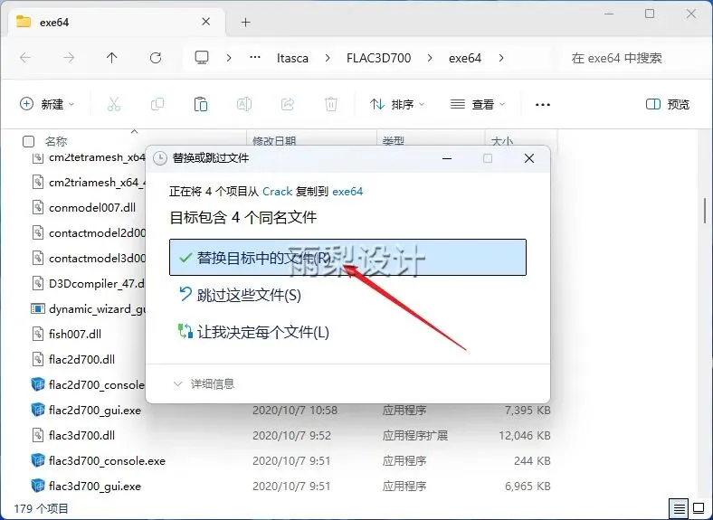Click the 12,046 KB size cell
This screenshot has height=520, width=713.
click(525, 436)
